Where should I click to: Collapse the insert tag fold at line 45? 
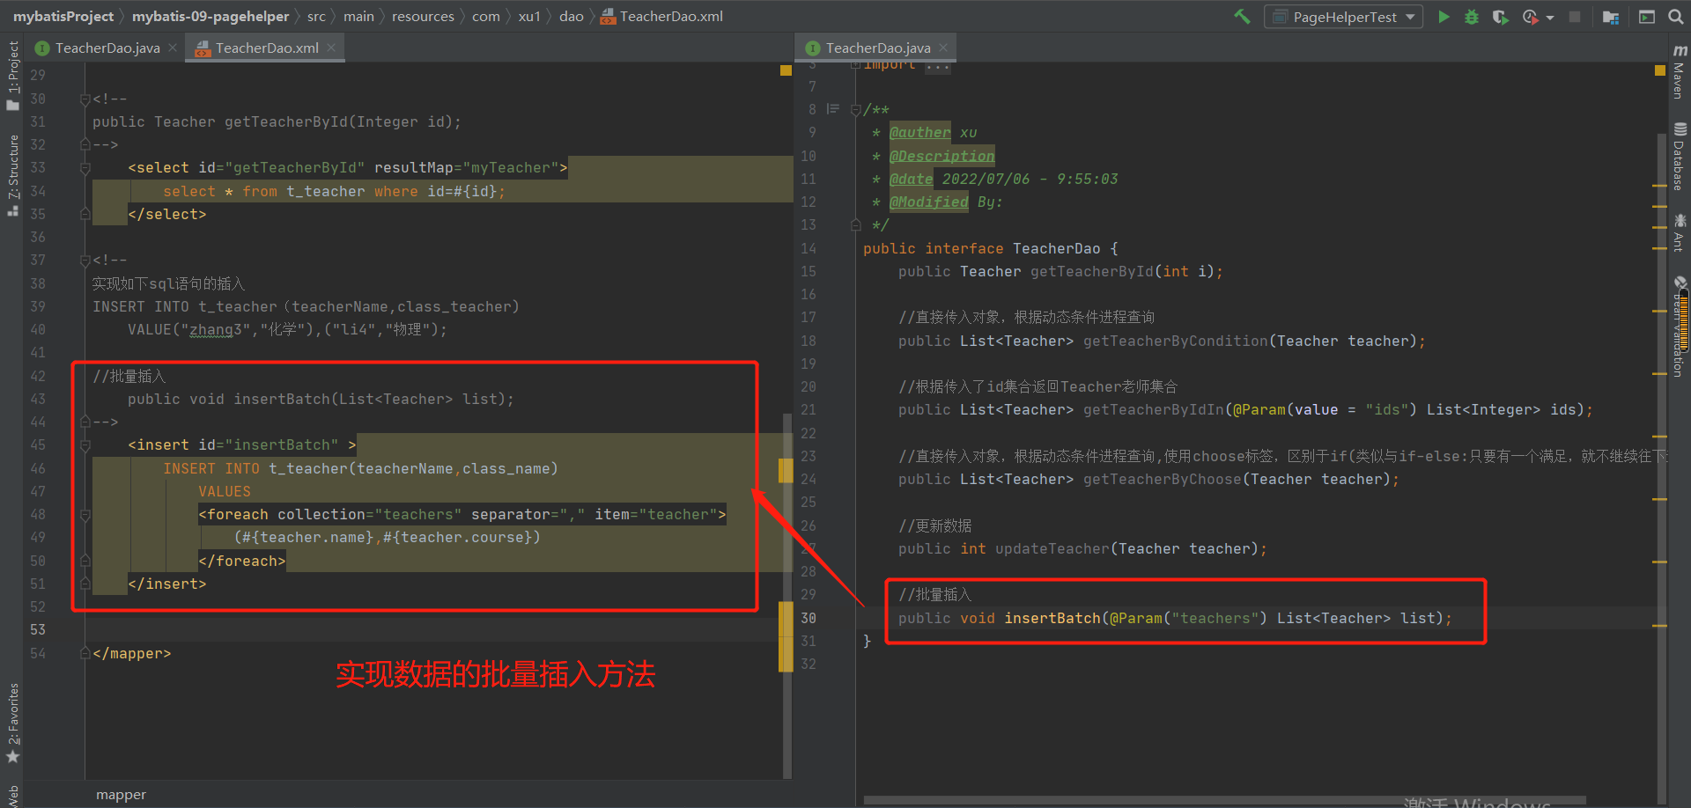pyautogui.click(x=85, y=445)
